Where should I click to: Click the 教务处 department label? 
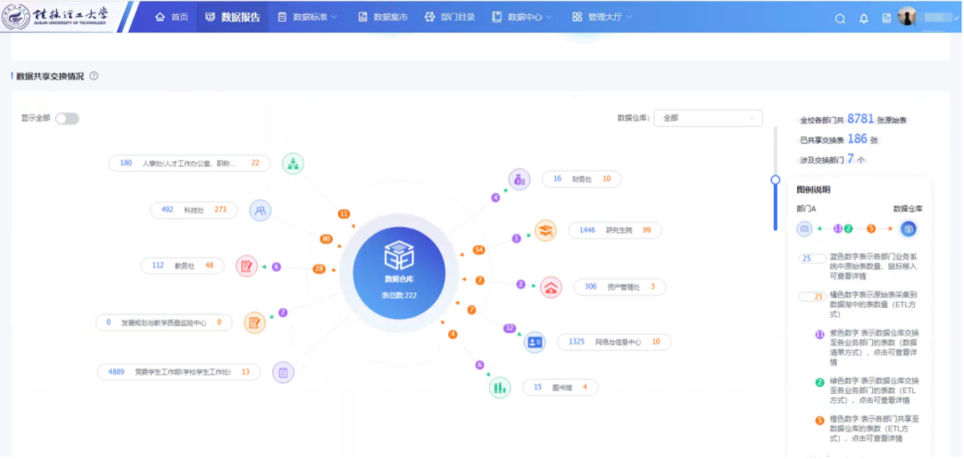coord(186,265)
